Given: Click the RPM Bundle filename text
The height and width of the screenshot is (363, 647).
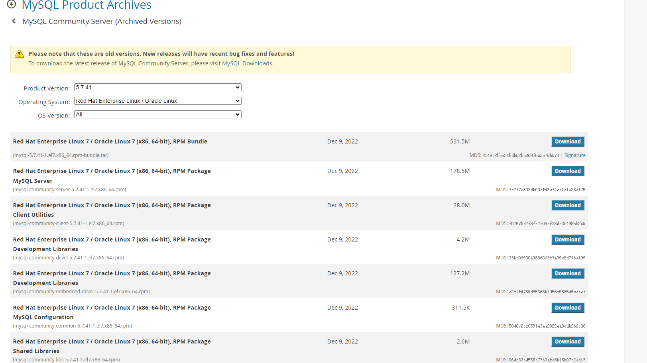Looking at the screenshot, I should 61,155.
